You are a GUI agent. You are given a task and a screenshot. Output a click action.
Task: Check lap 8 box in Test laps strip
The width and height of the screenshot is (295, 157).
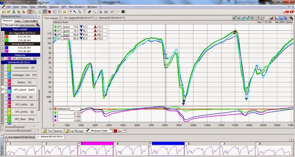(257, 144)
